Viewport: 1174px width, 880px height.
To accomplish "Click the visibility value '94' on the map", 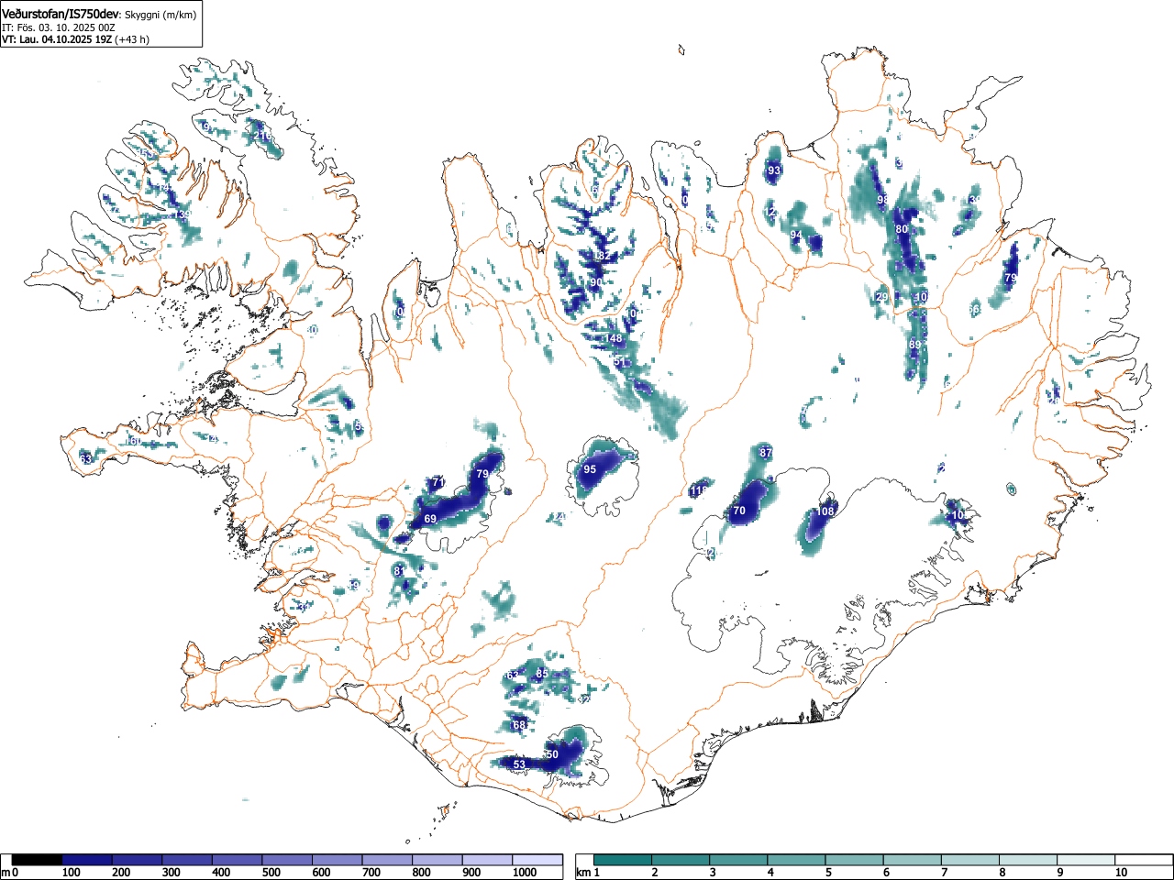I will coord(796,235).
